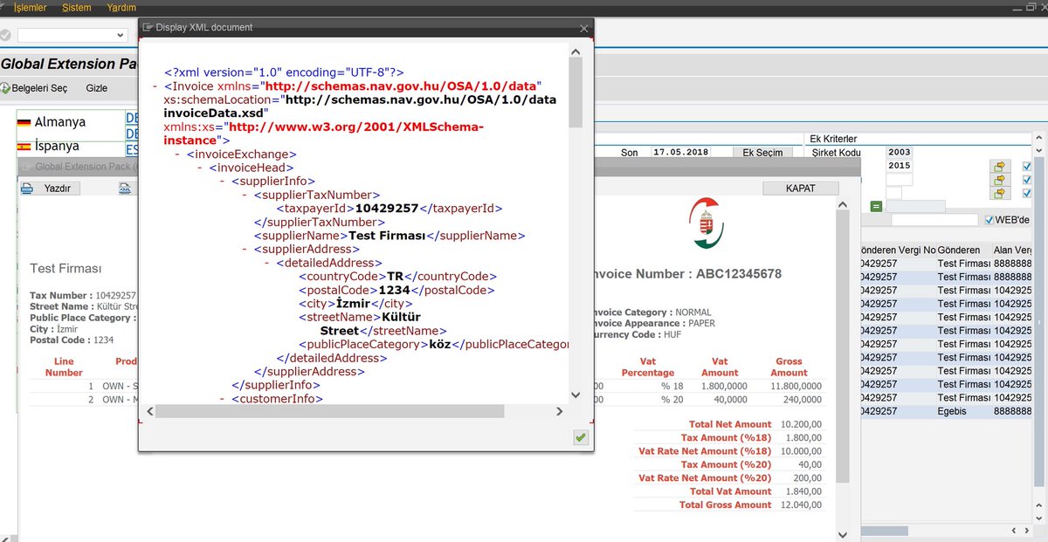The height and width of the screenshot is (542, 1048).
Task: Click the green Enter checkmark icon in toolbar
Action: 5,35
